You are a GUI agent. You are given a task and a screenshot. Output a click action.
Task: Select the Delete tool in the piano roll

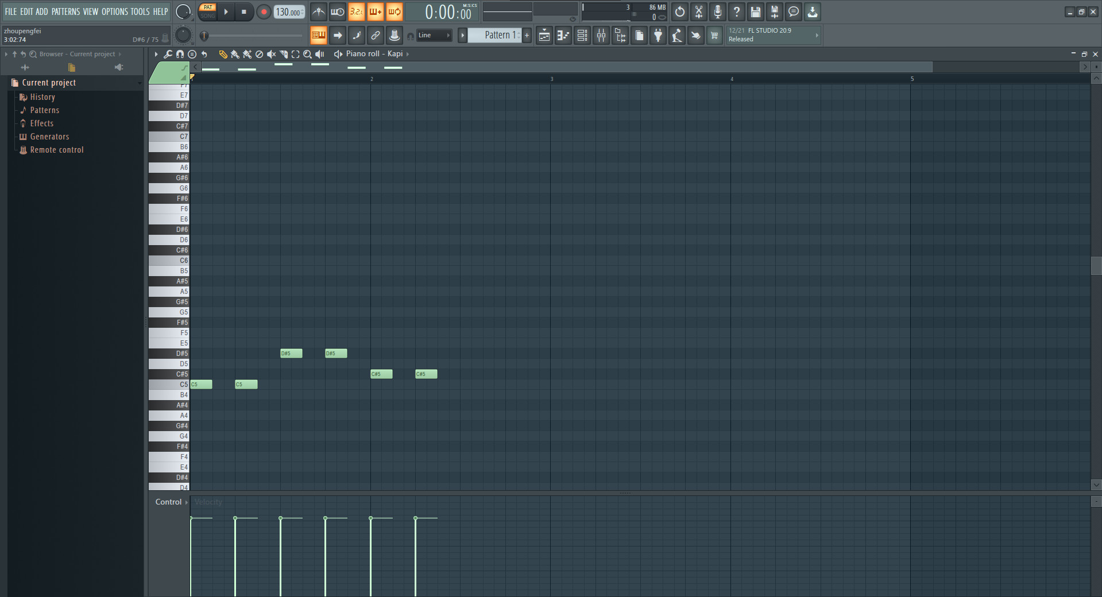coord(259,54)
